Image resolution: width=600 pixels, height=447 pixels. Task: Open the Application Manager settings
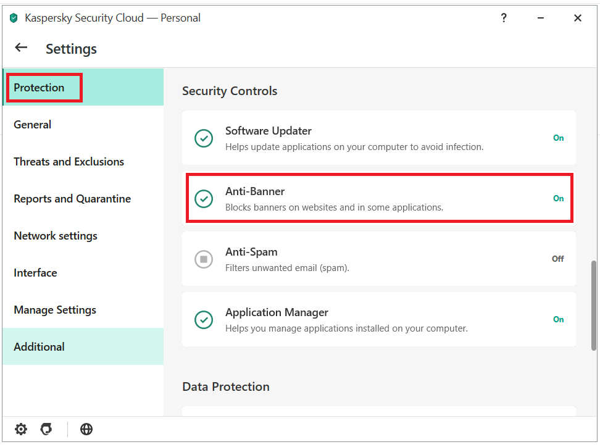pyautogui.click(x=379, y=319)
